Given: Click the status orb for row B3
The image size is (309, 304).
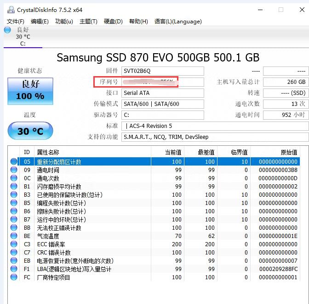Looking at the screenshot, I should pos(14,194).
